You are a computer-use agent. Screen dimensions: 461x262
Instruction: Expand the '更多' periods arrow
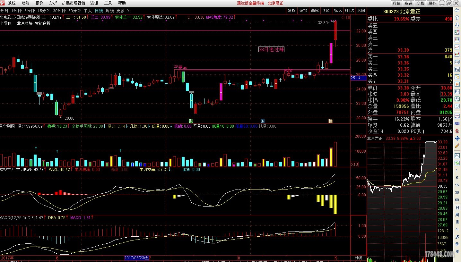tap(128, 11)
